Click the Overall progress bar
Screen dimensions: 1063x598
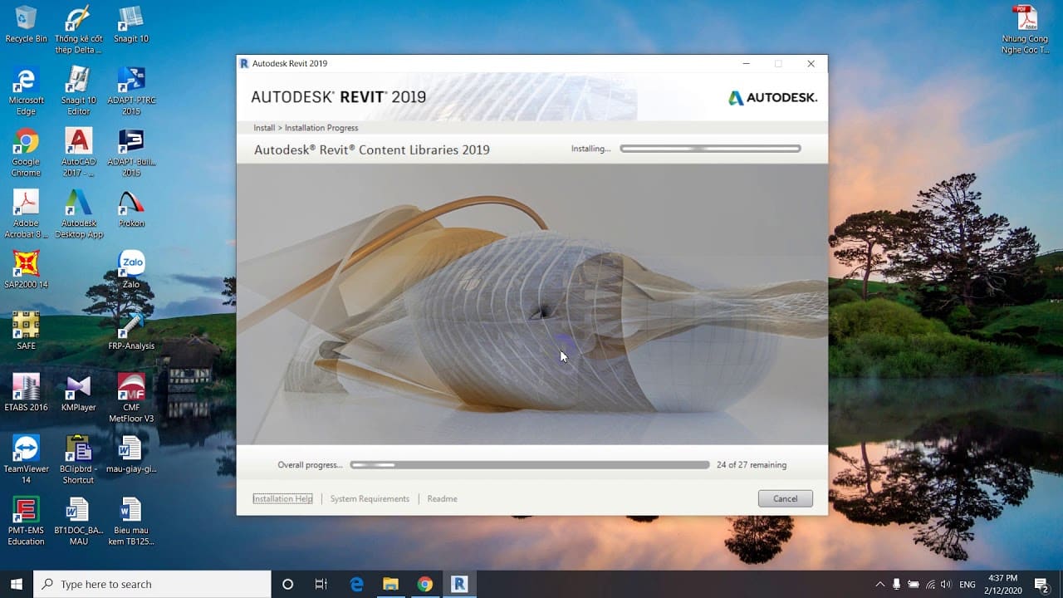click(530, 465)
